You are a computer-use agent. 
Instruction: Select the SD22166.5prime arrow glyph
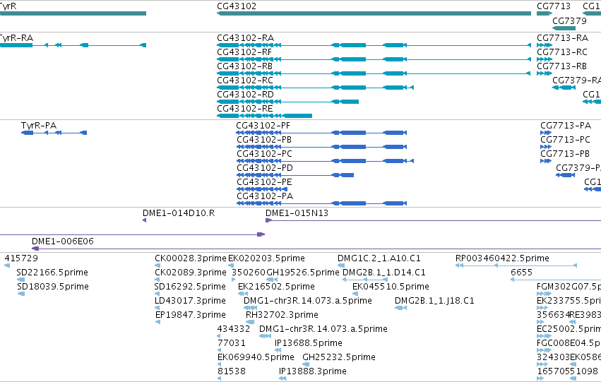(20, 280)
